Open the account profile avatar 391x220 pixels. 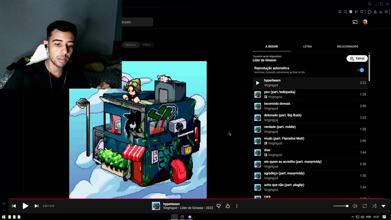[365, 22]
